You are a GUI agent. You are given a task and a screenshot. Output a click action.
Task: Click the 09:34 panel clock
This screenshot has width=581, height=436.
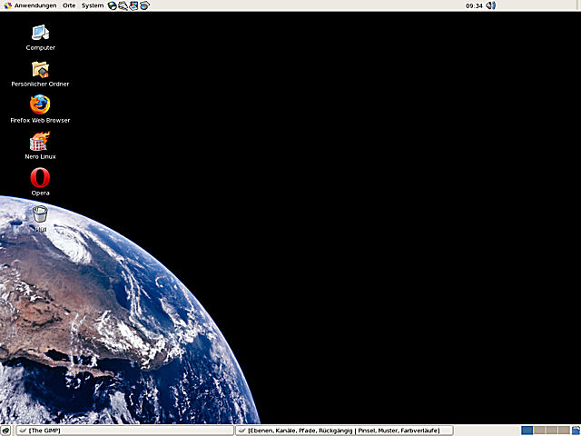point(473,5)
